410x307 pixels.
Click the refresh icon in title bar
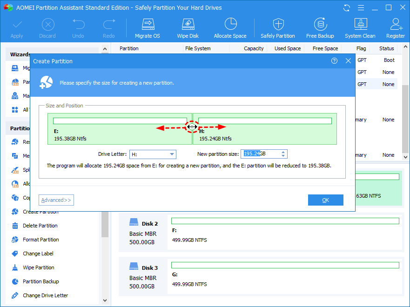coord(347,8)
